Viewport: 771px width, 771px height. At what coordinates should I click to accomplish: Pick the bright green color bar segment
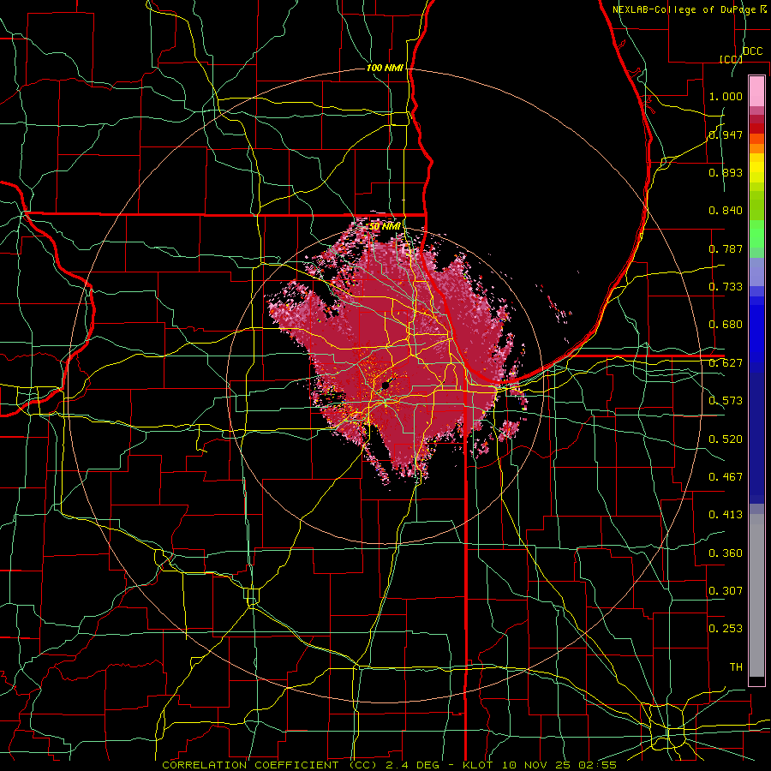click(x=756, y=234)
